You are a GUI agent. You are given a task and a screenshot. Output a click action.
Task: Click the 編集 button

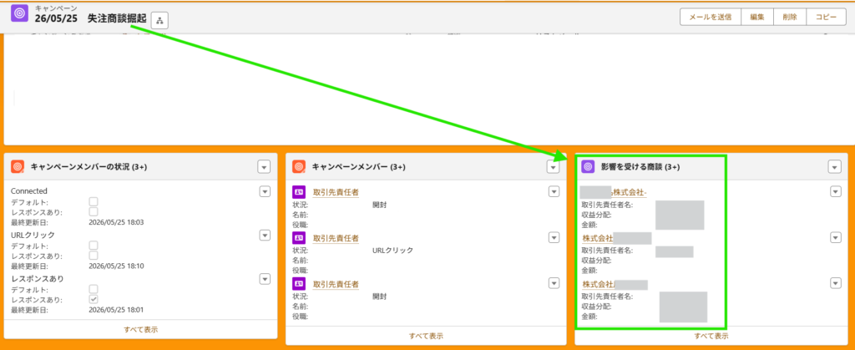[756, 17]
